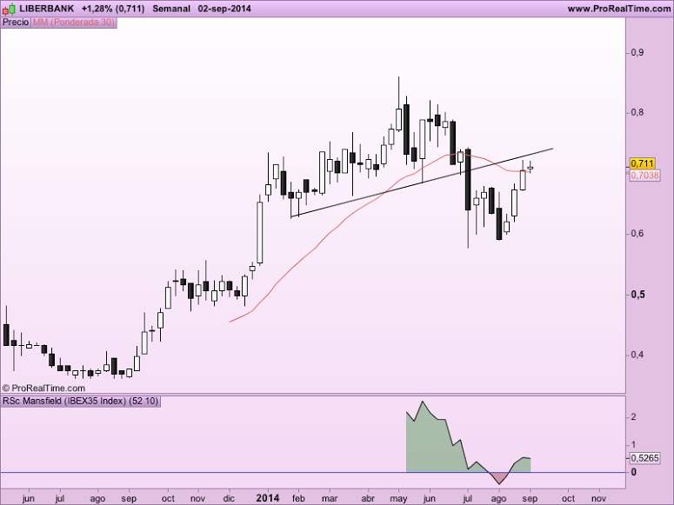Screen dimensions: 674x505
Task: Click the 2014 year label on time axis
Action: coord(267,498)
